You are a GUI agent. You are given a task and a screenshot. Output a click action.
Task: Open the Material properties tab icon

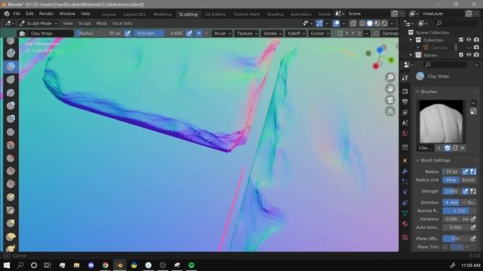coord(405,224)
